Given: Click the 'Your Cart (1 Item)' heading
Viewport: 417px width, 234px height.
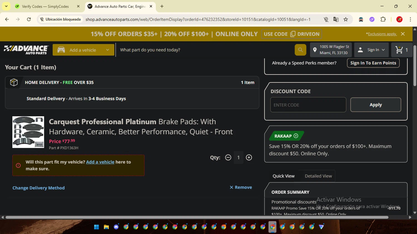Looking at the screenshot, I should (x=31, y=67).
